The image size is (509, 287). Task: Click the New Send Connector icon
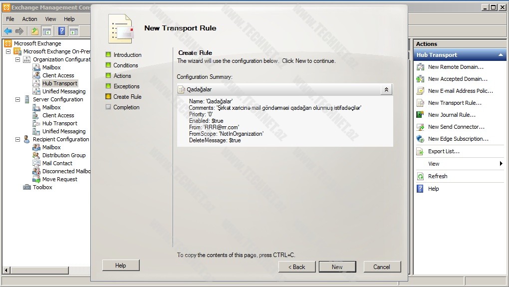(420, 127)
